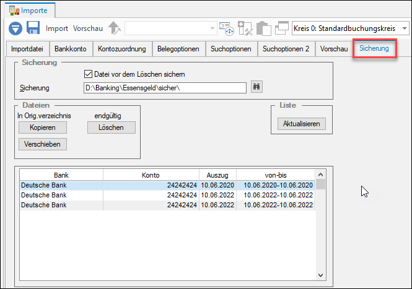Select the Sicherung tab
The width and height of the screenshot is (412, 289).
(x=374, y=48)
